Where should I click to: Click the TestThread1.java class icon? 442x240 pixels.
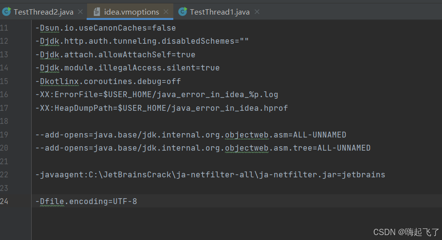pyautogui.click(x=183, y=12)
